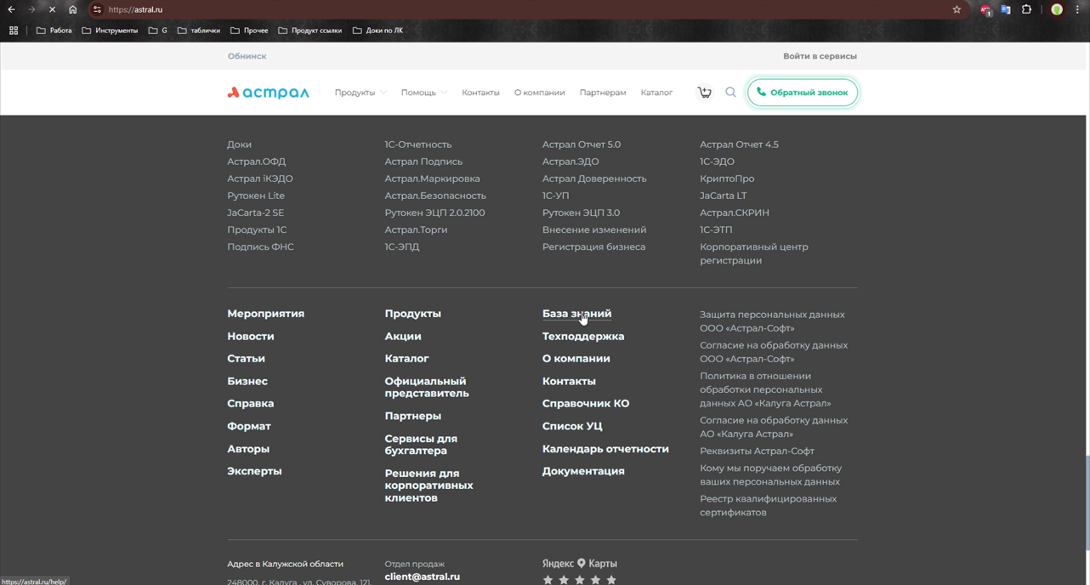View site information icon in address bar

[97, 9]
